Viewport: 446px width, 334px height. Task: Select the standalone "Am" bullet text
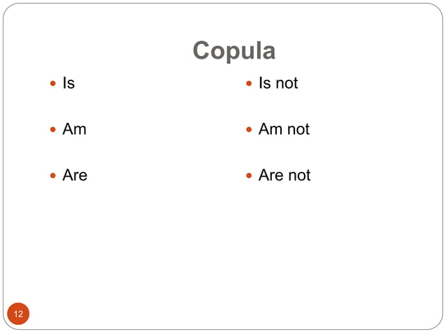(x=75, y=129)
